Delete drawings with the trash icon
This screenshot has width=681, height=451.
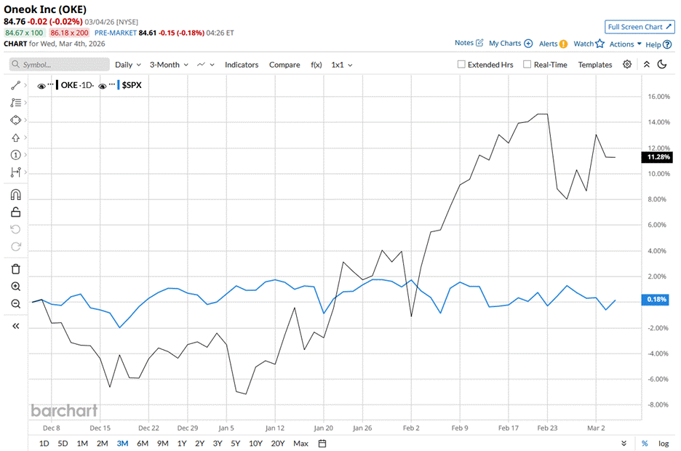click(15, 269)
